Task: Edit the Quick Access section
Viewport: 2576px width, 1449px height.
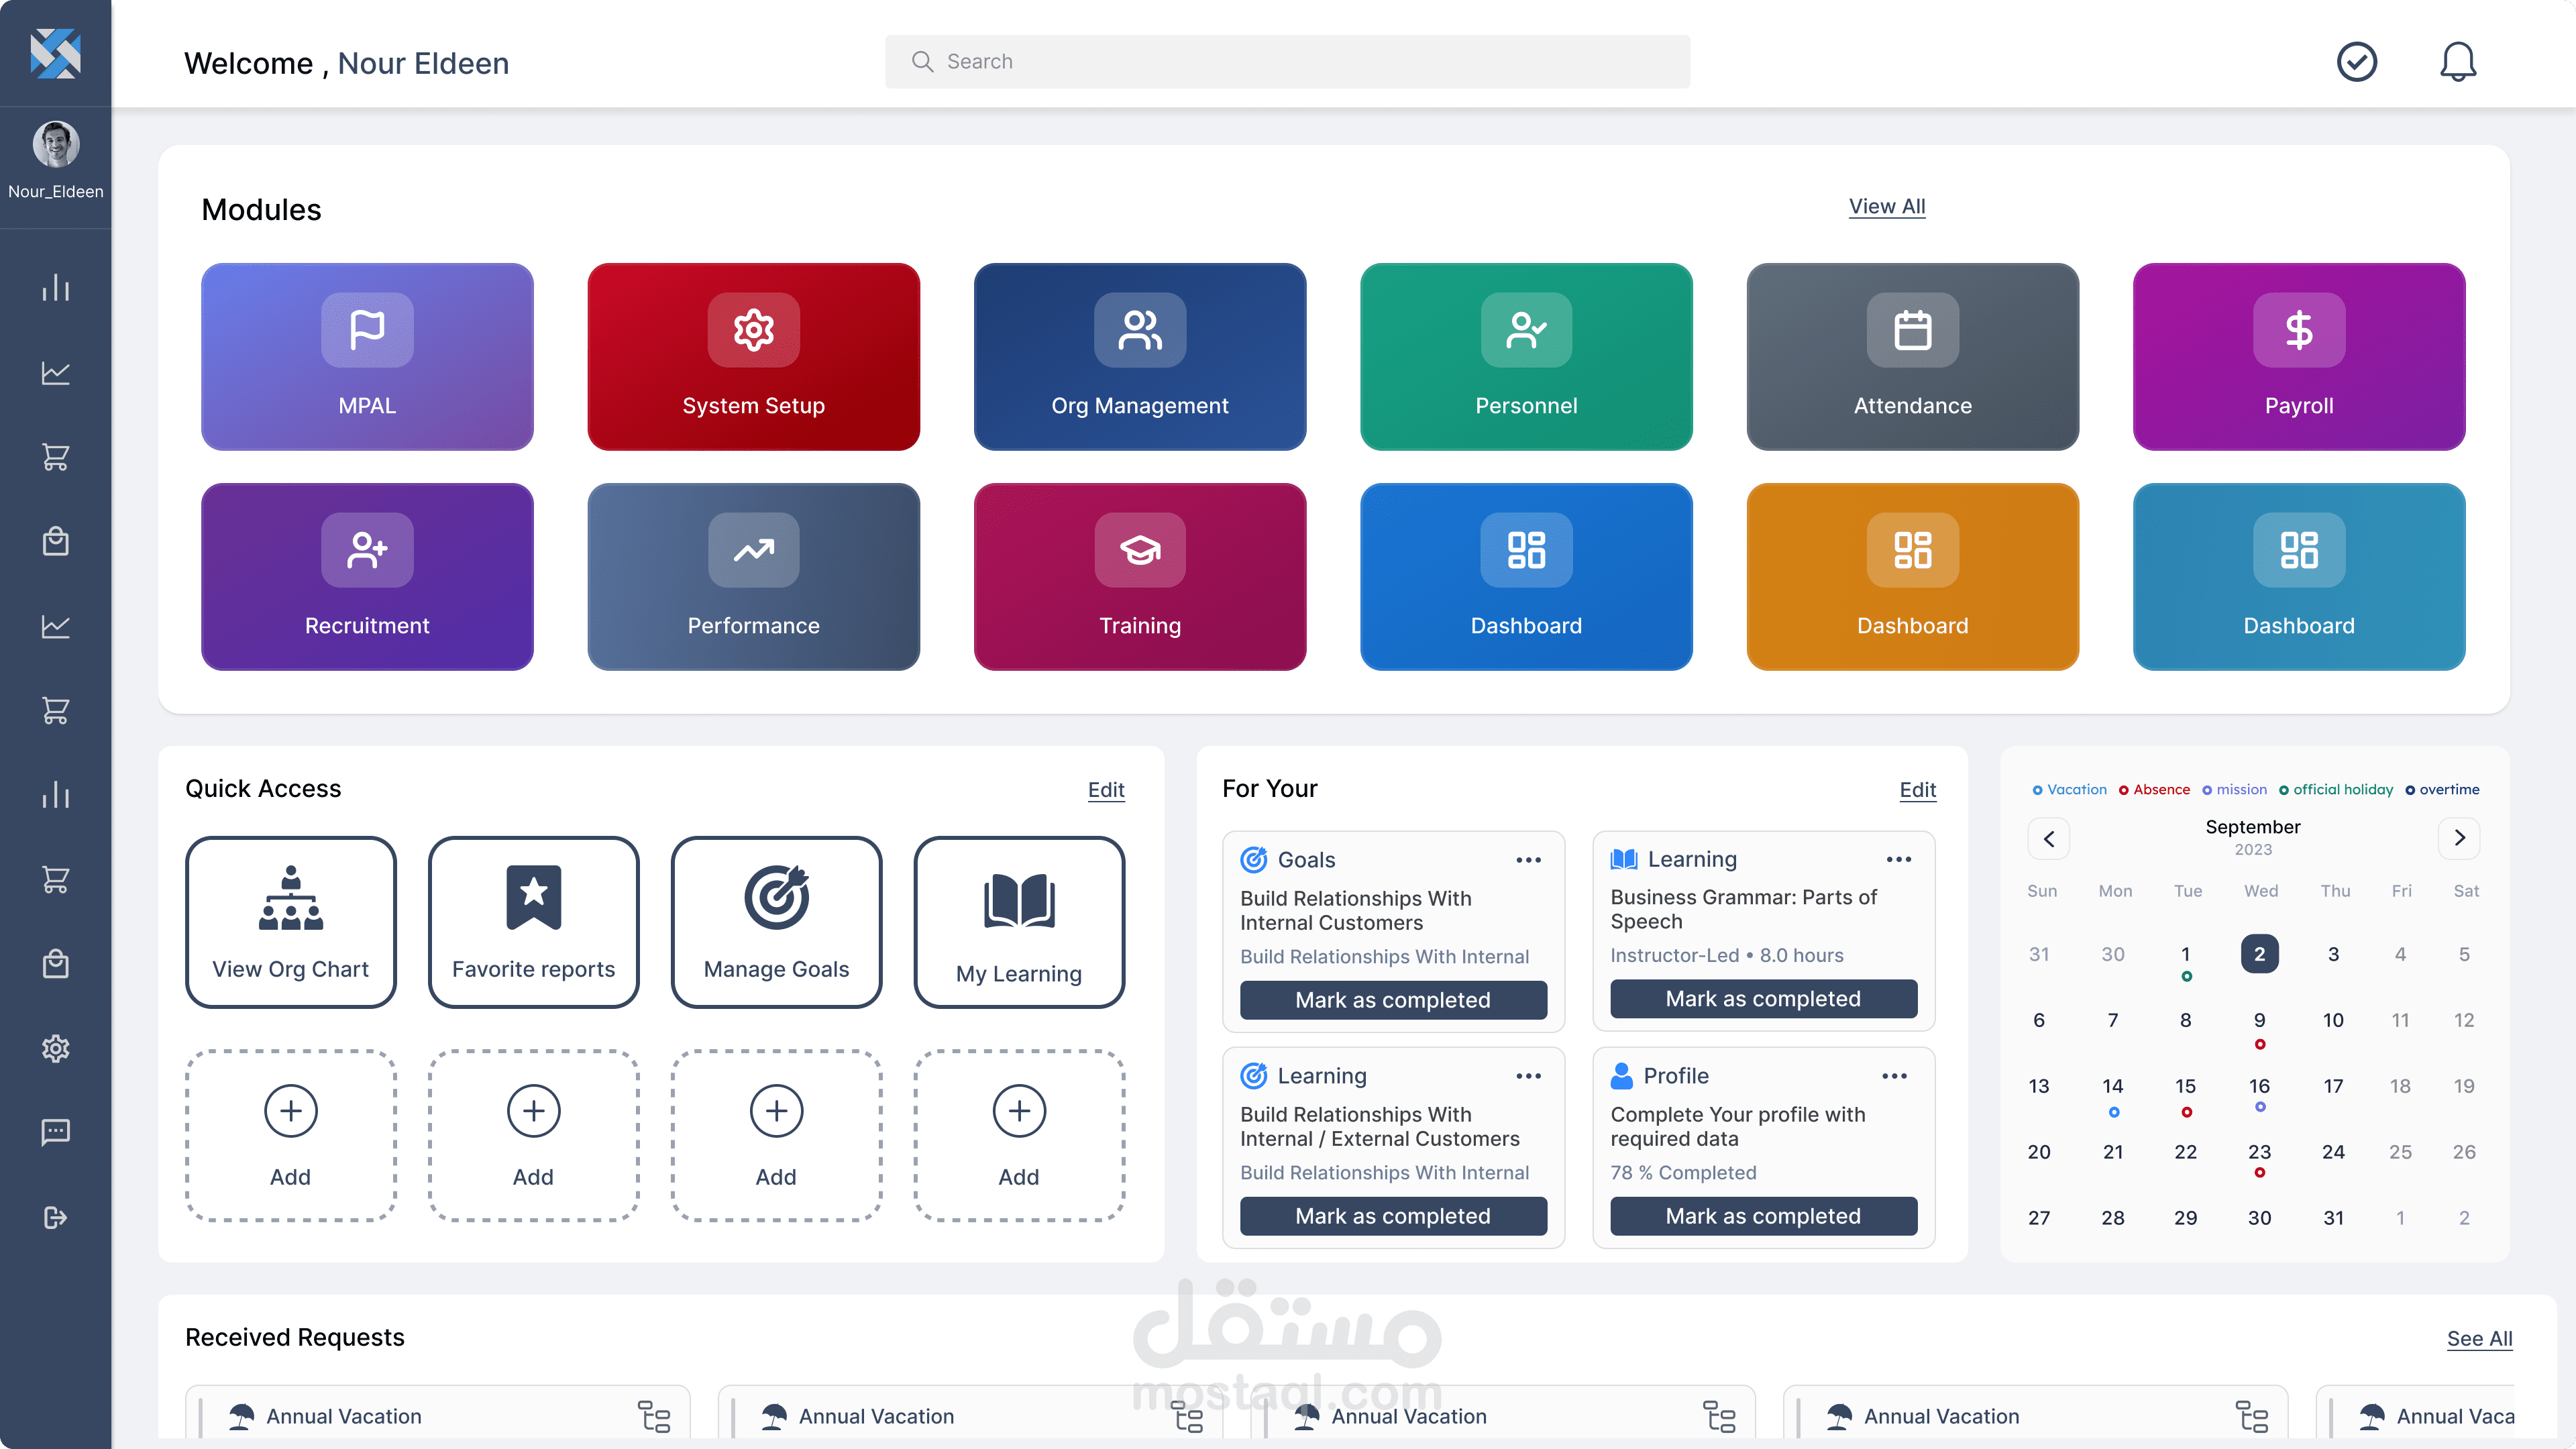Action: 1106,790
